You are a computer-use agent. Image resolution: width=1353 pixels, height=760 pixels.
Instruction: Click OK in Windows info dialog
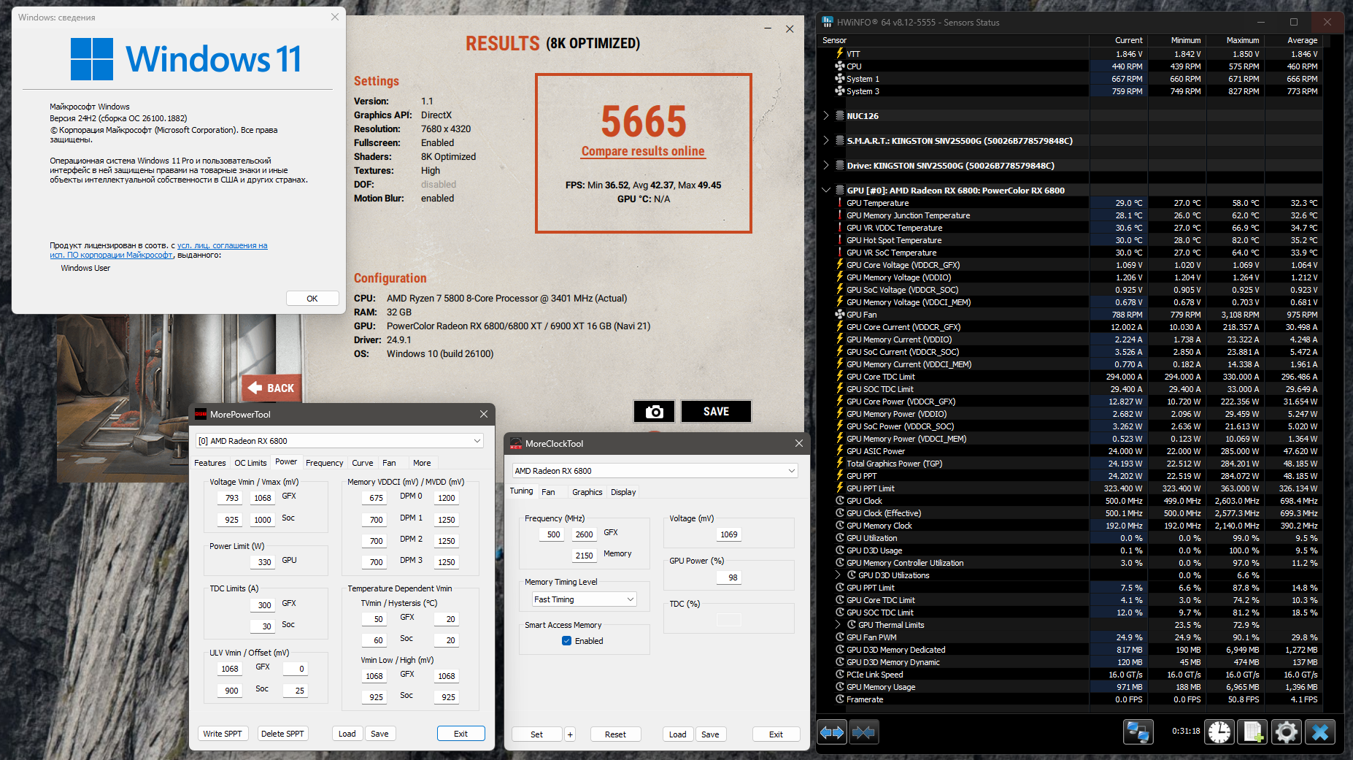(x=312, y=299)
